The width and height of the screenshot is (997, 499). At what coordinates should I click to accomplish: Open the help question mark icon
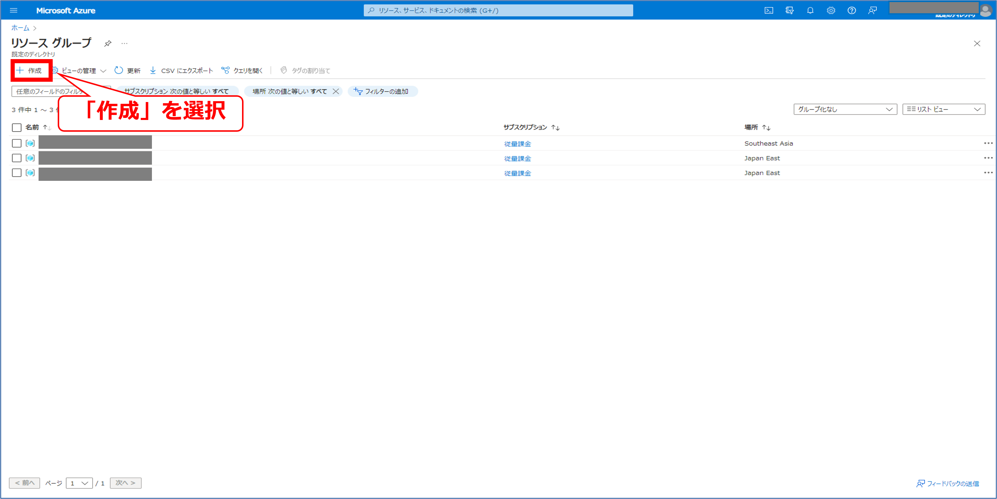tap(852, 10)
